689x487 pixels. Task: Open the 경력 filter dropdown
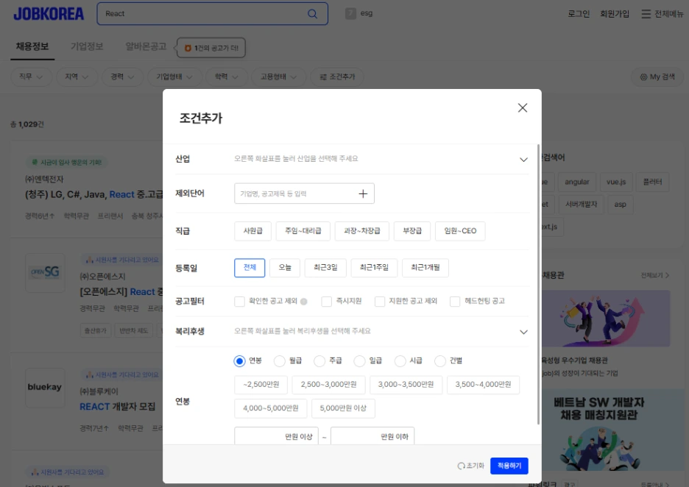point(123,77)
